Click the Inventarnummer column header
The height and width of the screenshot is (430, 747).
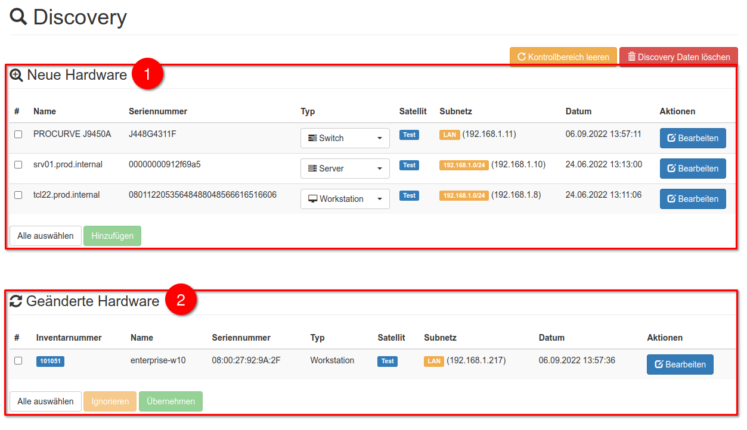[x=69, y=338]
